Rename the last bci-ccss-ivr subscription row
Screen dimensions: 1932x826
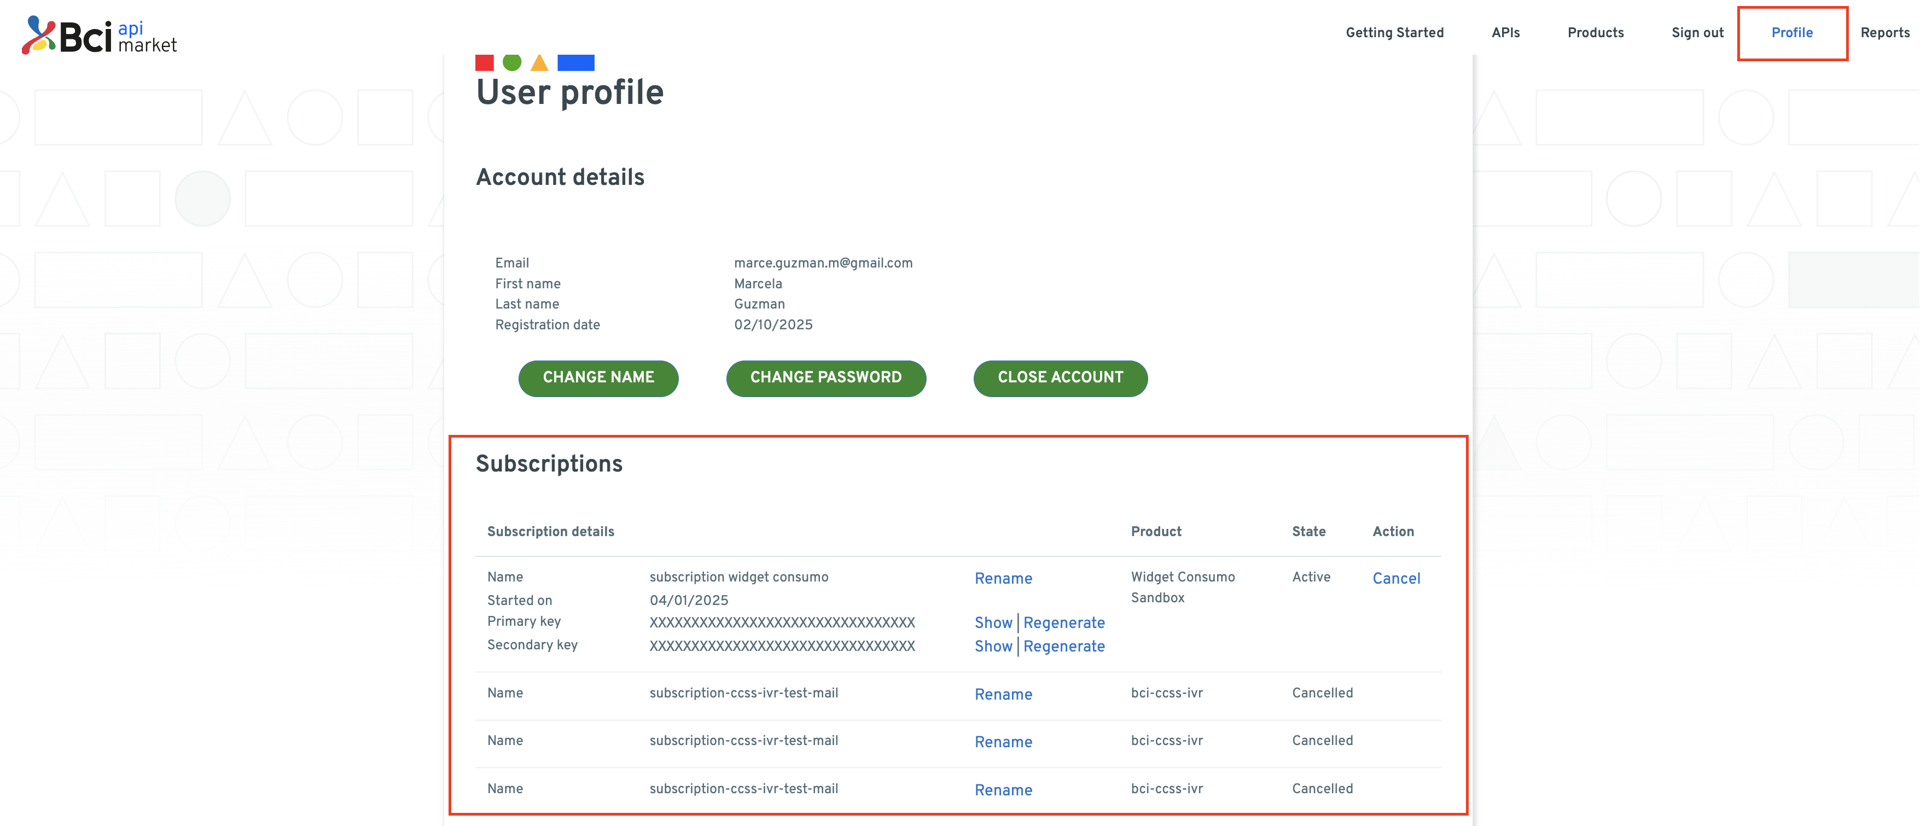click(1003, 790)
